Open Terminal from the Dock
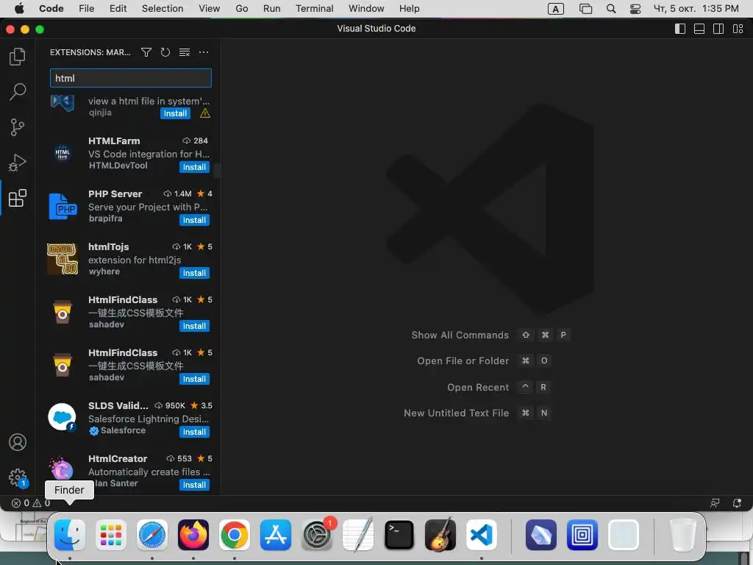 (x=399, y=535)
